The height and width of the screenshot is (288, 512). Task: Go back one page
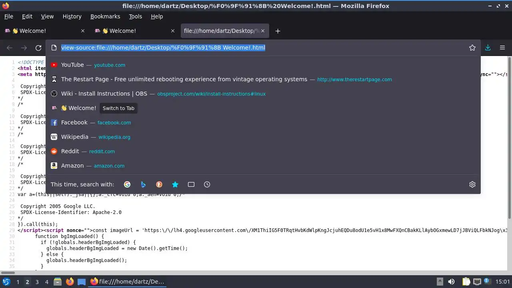coord(10,48)
